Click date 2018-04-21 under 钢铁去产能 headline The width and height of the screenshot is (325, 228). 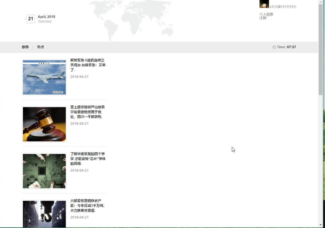tap(80, 217)
